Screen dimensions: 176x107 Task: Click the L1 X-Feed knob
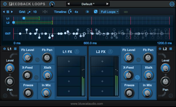pos(27,75)
